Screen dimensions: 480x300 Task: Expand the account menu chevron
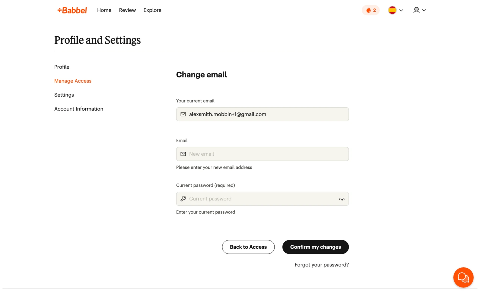tap(424, 10)
